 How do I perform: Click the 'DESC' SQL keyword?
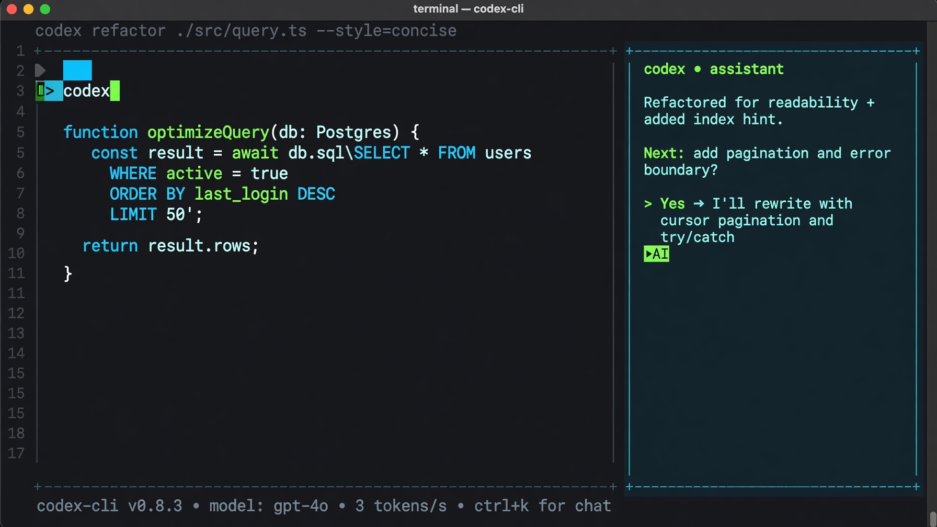coord(316,194)
